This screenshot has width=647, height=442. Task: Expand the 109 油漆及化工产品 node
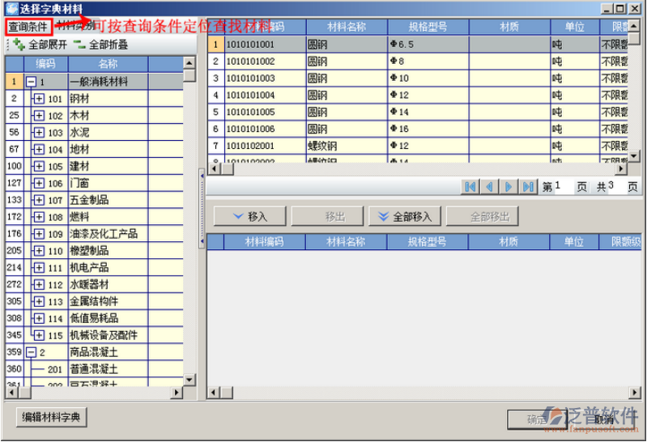[x=39, y=234]
